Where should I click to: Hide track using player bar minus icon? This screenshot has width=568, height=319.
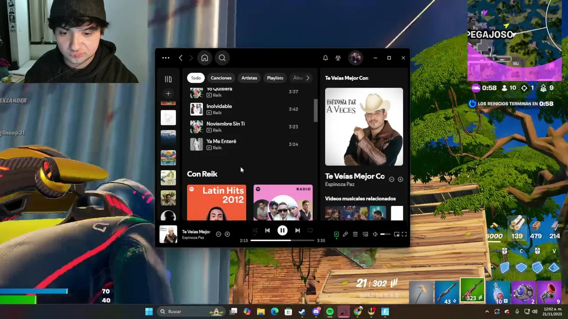point(218,234)
